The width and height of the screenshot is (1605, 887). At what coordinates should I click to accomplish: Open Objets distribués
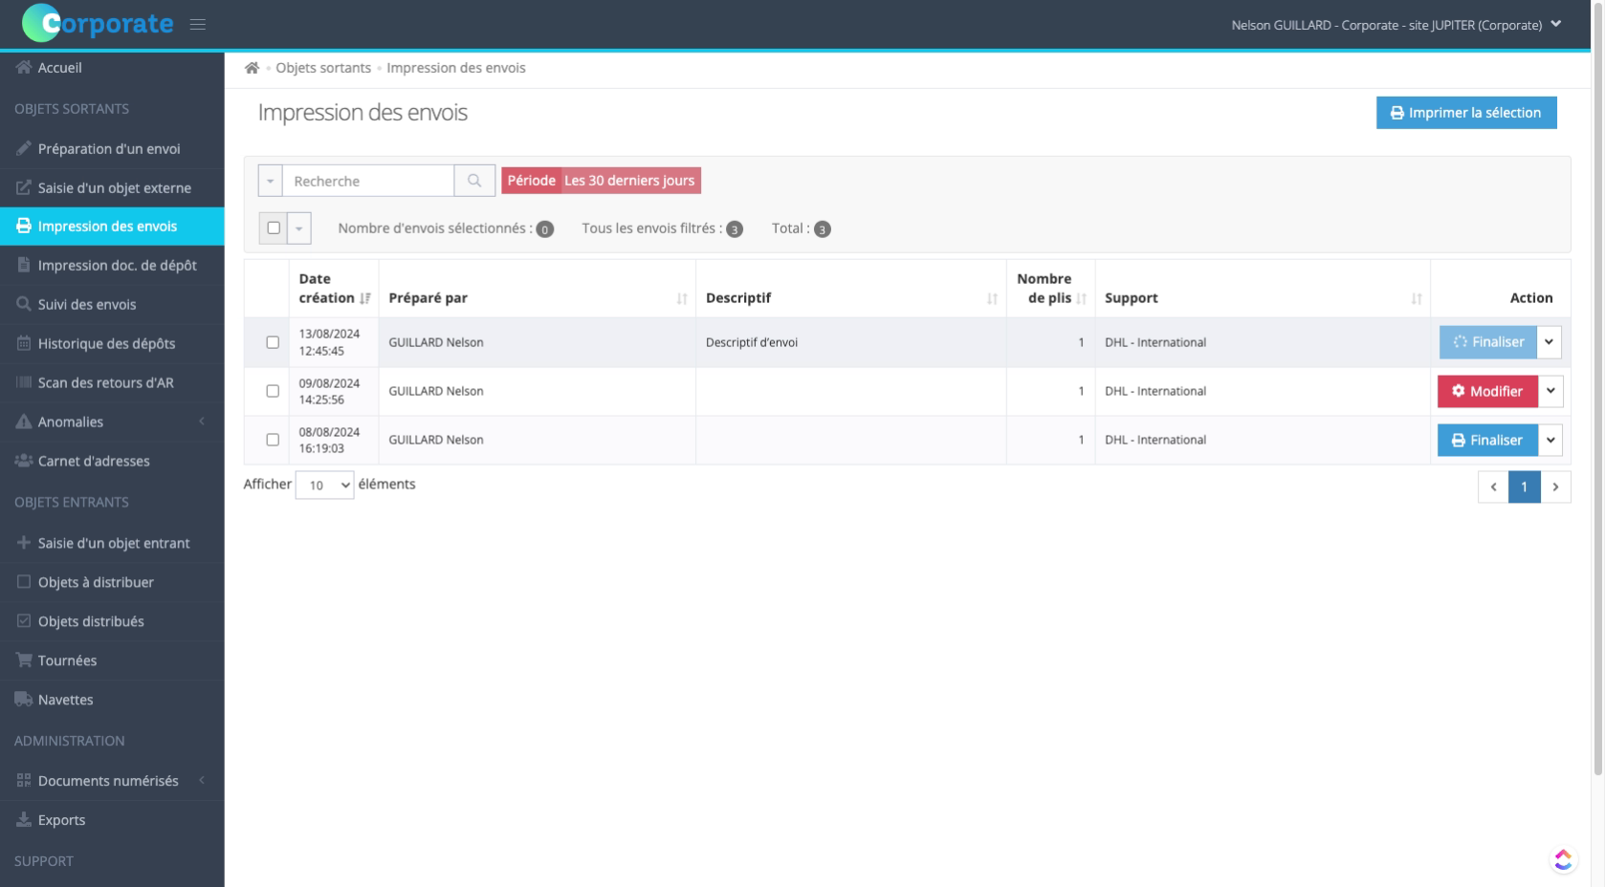(112, 621)
